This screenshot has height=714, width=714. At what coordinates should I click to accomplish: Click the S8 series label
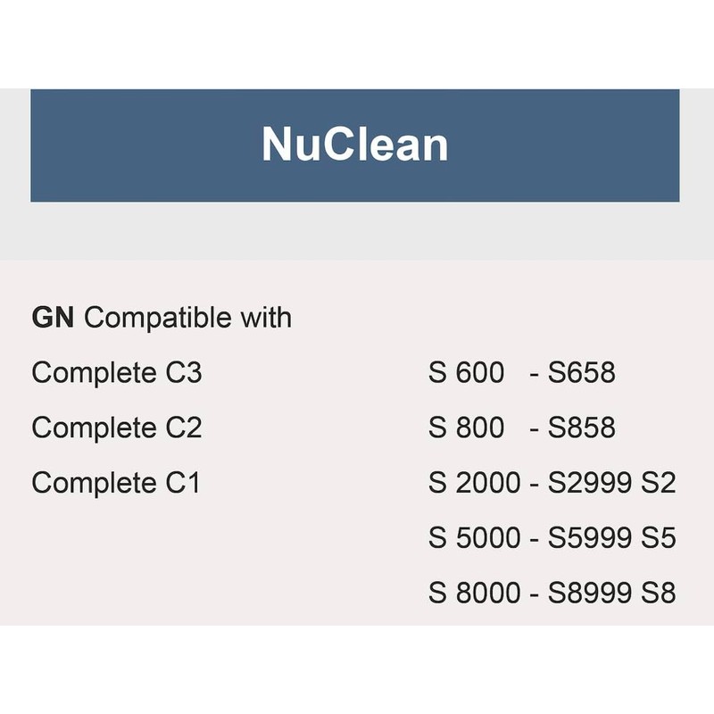[x=660, y=594]
